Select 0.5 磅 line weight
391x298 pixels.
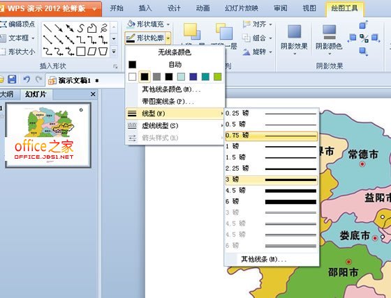point(272,124)
